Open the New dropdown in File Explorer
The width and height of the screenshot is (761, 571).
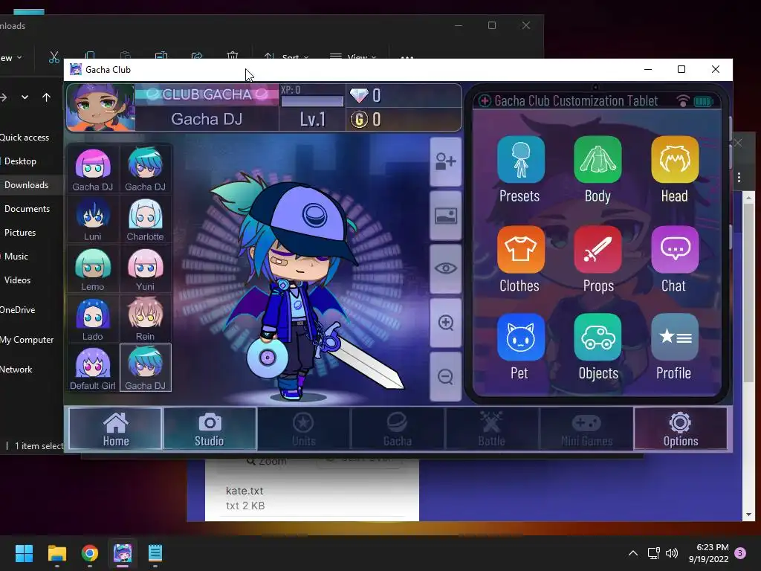tap(11, 58)
